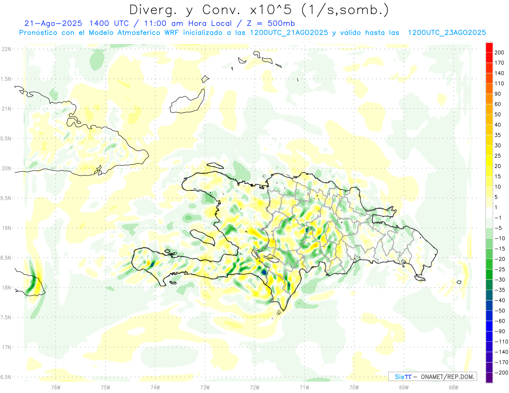
Task: Click the '-110' color scale value
Action: (x=501, y=341)
